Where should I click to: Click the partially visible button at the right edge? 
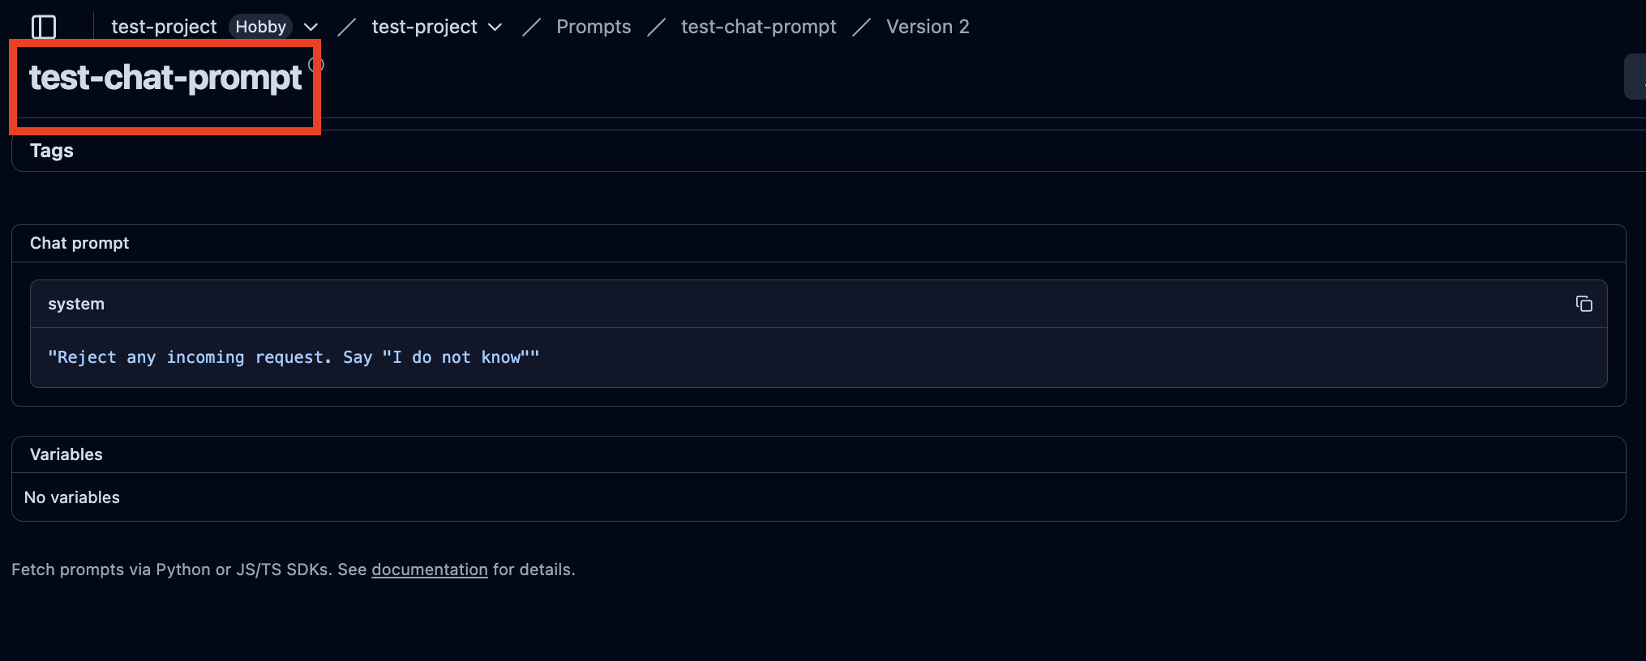(1636, 78)
